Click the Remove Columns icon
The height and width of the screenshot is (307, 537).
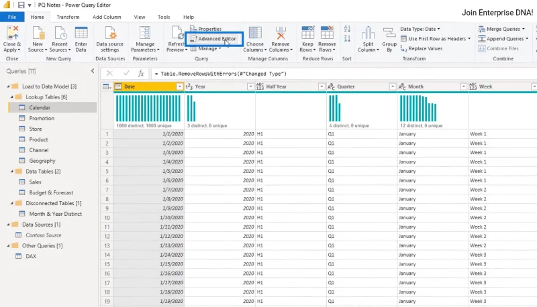pyautogui.click(x=281, y=33)
